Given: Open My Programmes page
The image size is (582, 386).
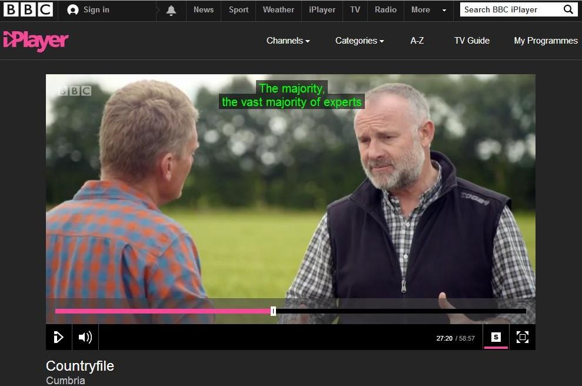Looking at the screenshot, I should tap(546, 41).
